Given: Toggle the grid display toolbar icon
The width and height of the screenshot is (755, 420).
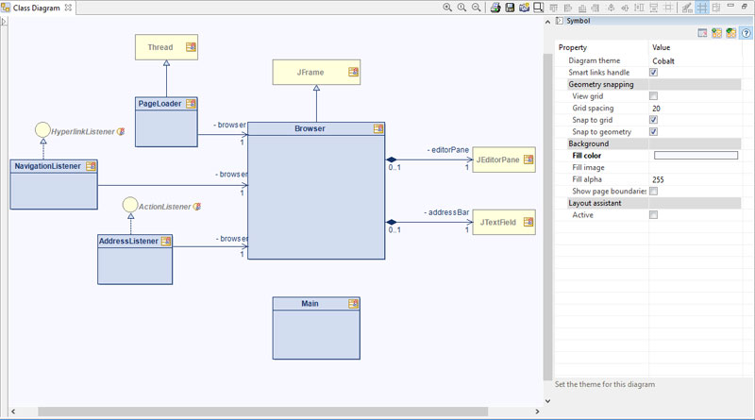Looking at the screenshot, I should [x=702, y=8].
